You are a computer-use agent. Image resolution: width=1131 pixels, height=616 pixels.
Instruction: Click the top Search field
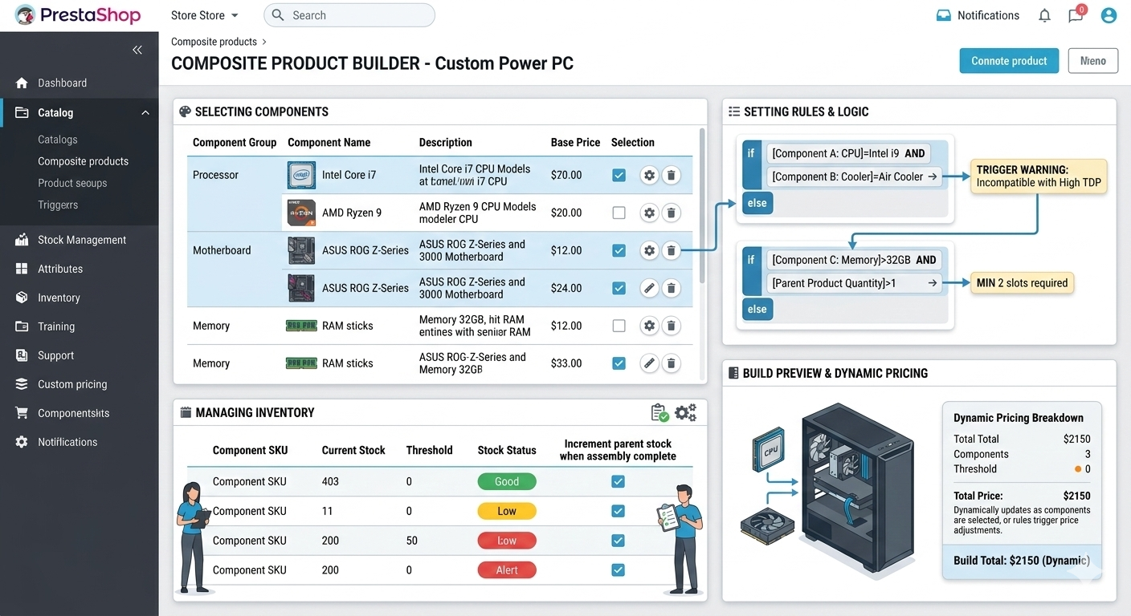(349, 15)
